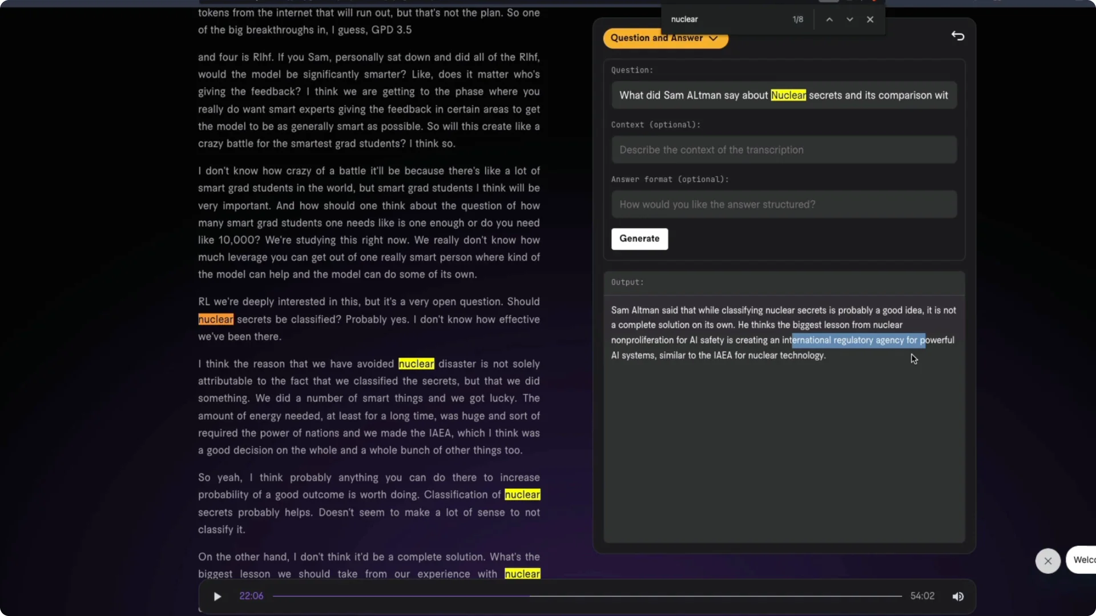Play the audio recording
1096x616 pixels.
(217, 595)
